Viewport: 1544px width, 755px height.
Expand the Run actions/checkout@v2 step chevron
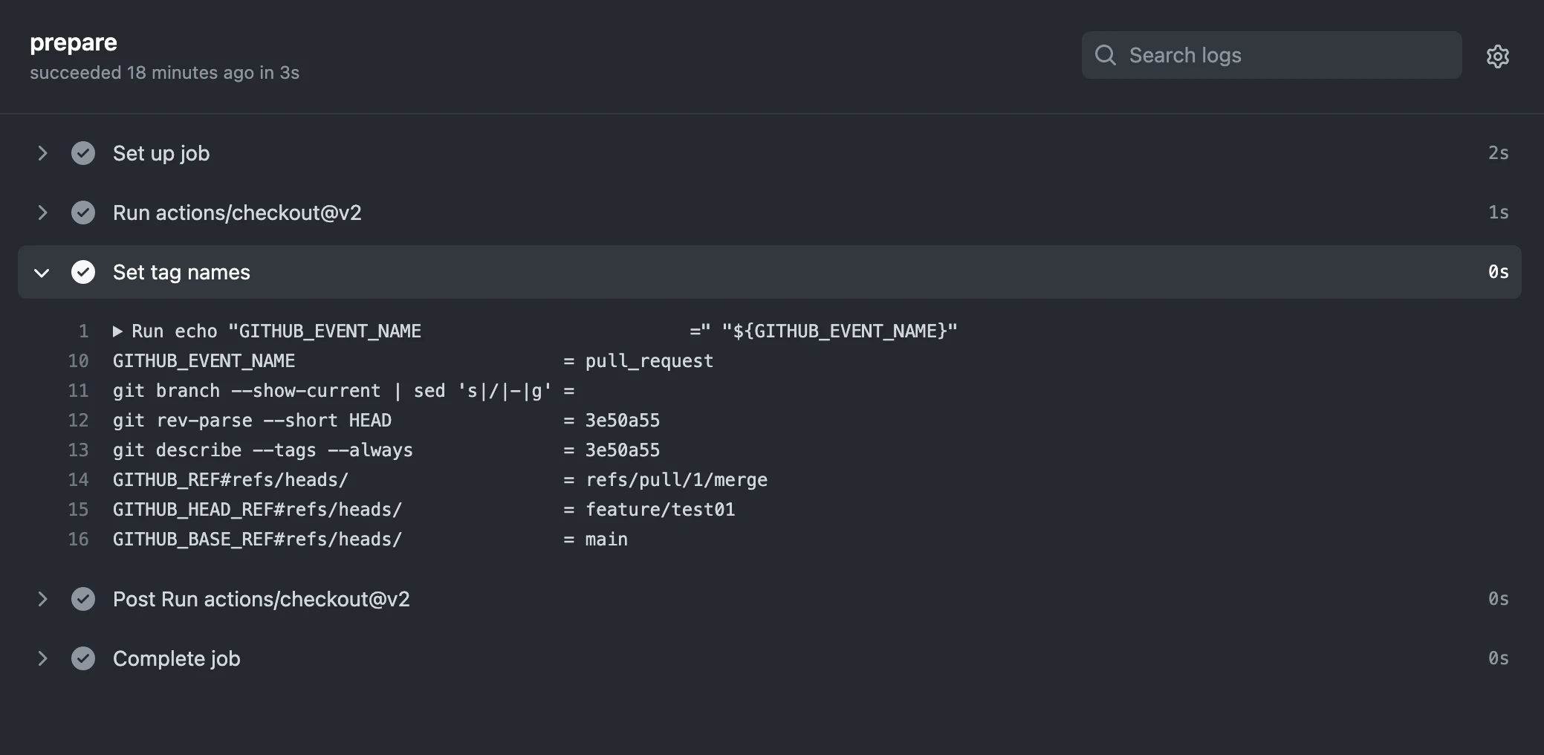coord(42,213)
